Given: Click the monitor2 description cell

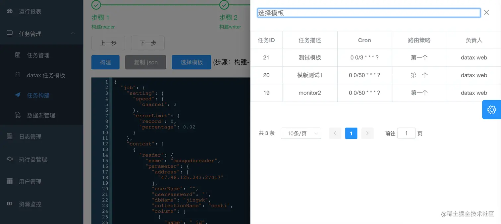Looking at the screenshot, I should pos(310,93).
